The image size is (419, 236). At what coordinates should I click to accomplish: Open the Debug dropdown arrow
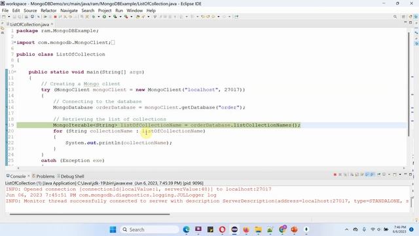[99, 16]
